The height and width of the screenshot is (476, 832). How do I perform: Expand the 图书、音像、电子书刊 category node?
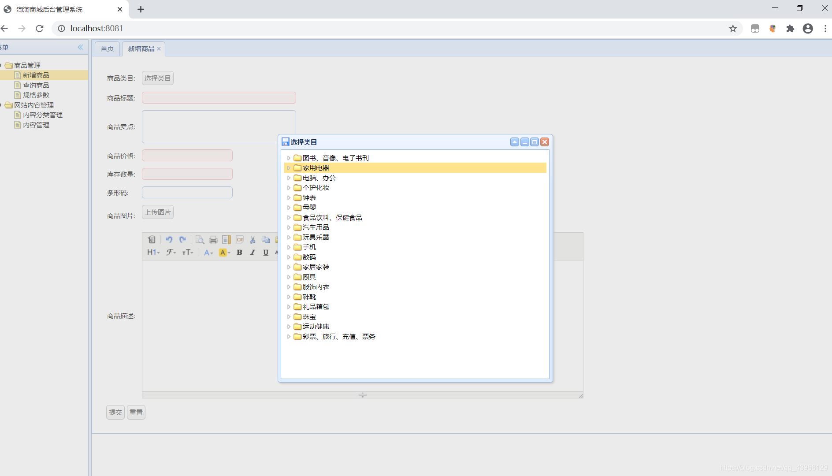pyautogui.click(x=289, y=158)
